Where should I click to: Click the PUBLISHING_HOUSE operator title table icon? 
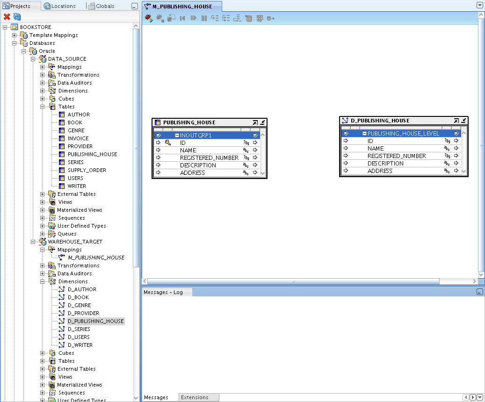[x=158, y=122]
